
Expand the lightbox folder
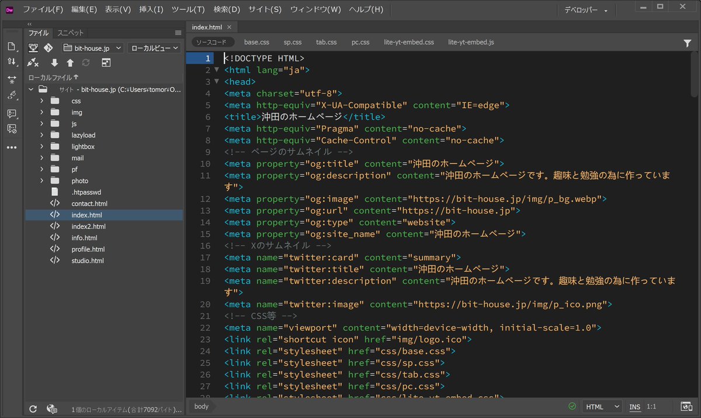click(x=41, y=147)
